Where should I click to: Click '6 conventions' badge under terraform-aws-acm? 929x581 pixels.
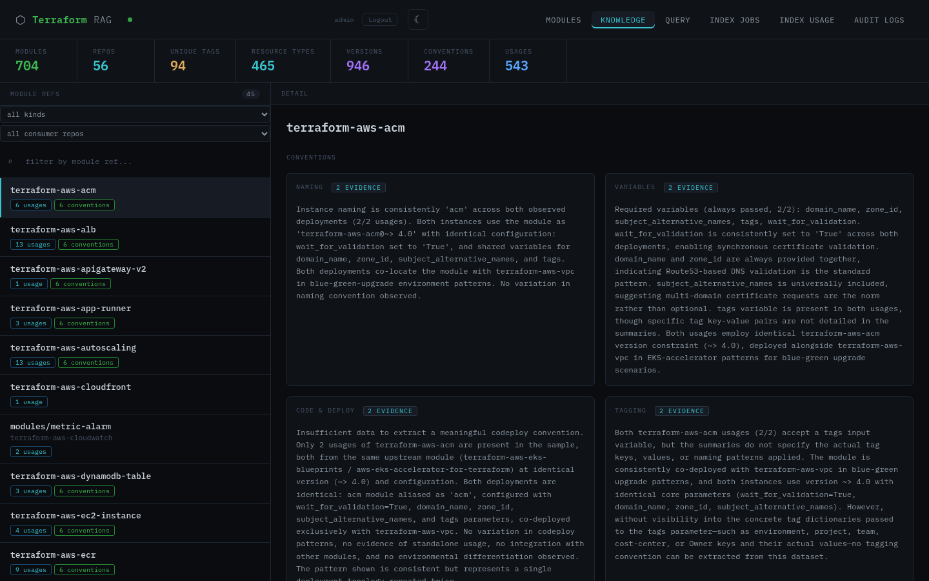coord(85,205)
